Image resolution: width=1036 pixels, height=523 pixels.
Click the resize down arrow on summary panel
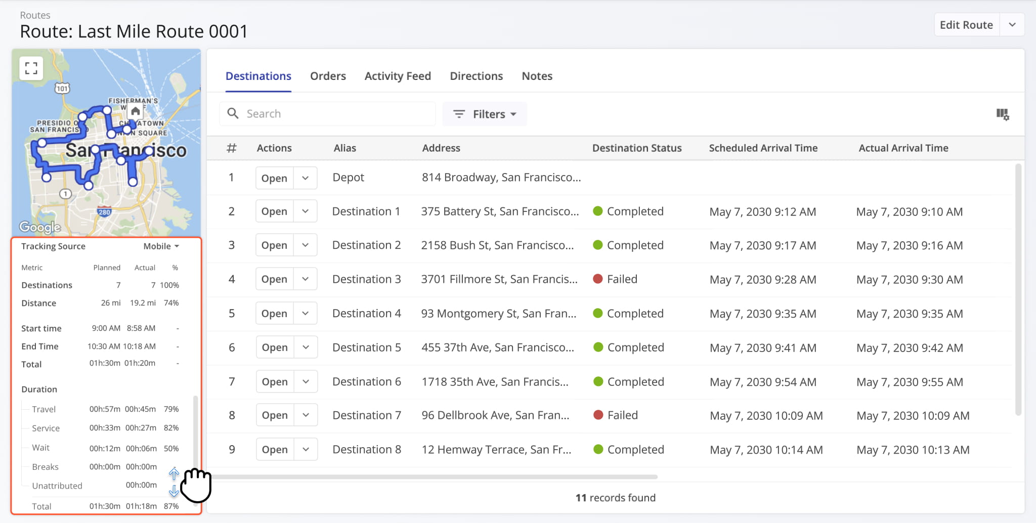tap(174, 491)
